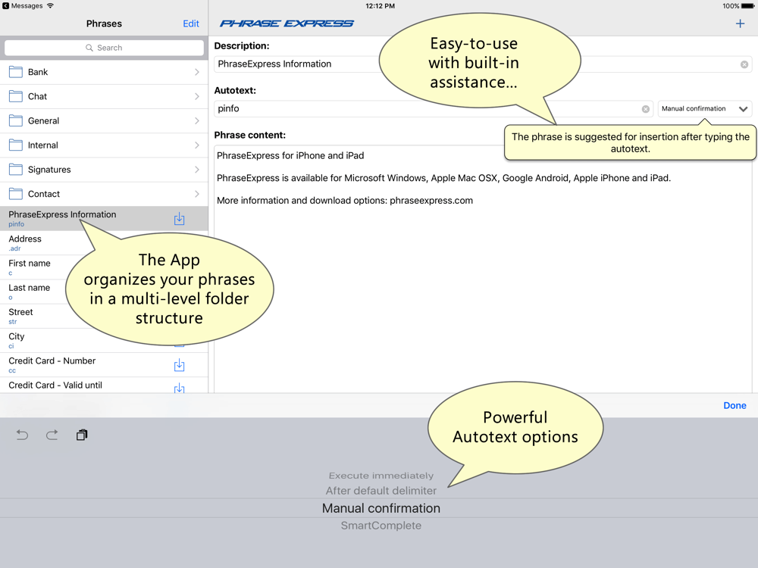Select the First name phrase
This screenshot has height=568, width=758.
[104, 267]
